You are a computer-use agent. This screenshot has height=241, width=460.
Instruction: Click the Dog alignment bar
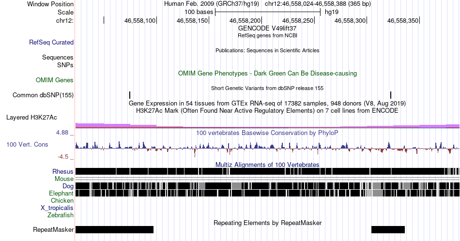tap(267, 186)
